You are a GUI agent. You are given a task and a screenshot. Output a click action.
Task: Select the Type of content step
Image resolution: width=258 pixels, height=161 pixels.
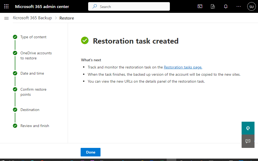[33, 37]
